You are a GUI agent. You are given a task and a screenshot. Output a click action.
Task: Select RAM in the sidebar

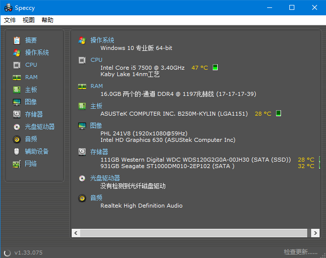pos(31,77)
